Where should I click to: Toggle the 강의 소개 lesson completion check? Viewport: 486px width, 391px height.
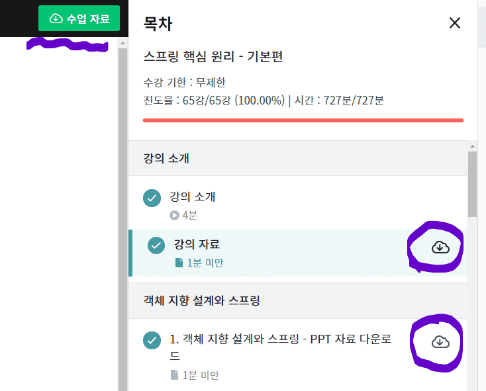click(x=152, y=198)
